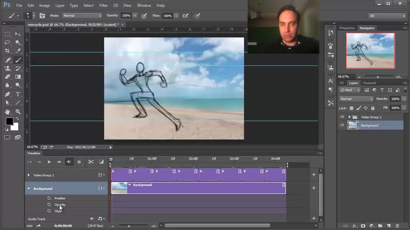Create a new group folder icon
Viewport: 410px width, 230px height.
pos(380,226)
